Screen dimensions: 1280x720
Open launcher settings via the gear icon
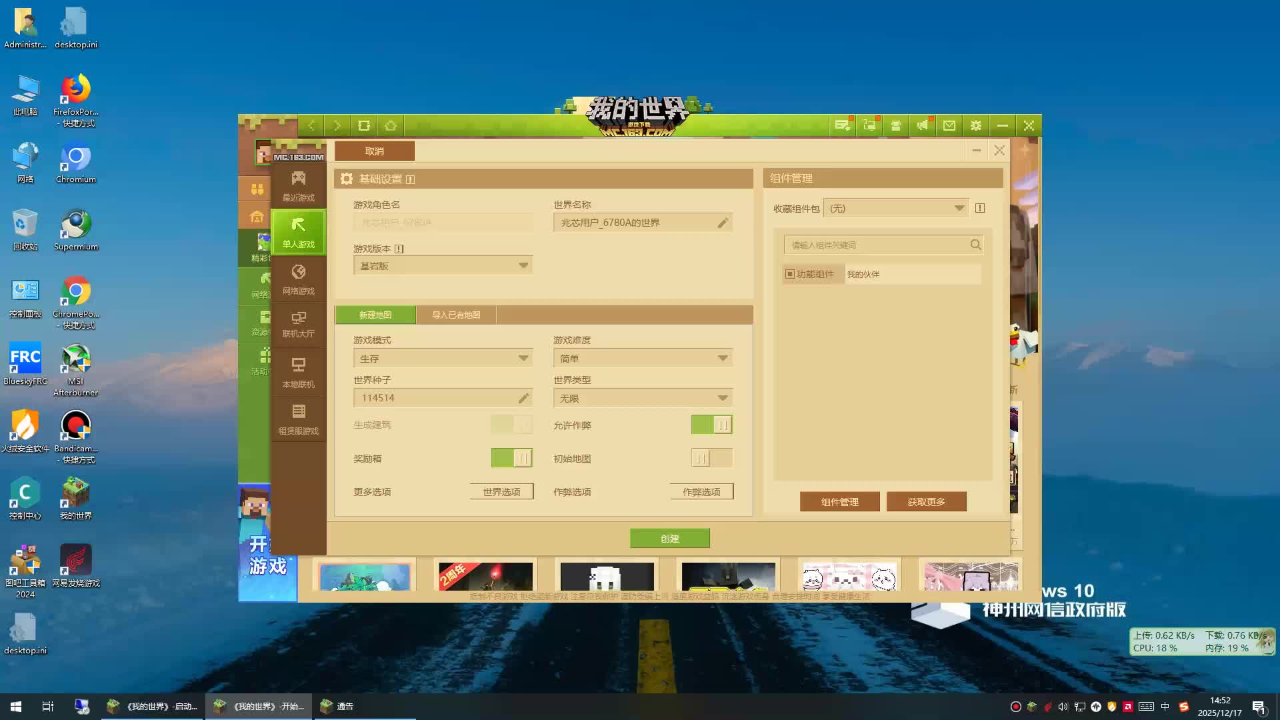click(975, 125)
